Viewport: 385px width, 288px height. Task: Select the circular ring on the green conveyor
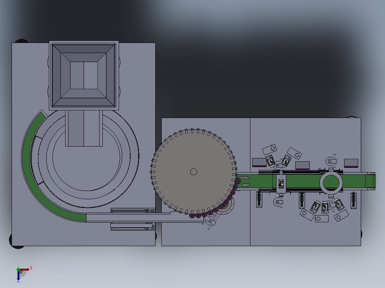pos(331,183)
